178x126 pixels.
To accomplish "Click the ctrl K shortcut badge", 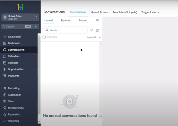I will pos(28,26).
